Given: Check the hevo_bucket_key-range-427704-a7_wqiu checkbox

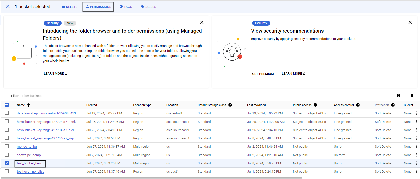Looking at the screenshot, I should (x=7, y=138).
